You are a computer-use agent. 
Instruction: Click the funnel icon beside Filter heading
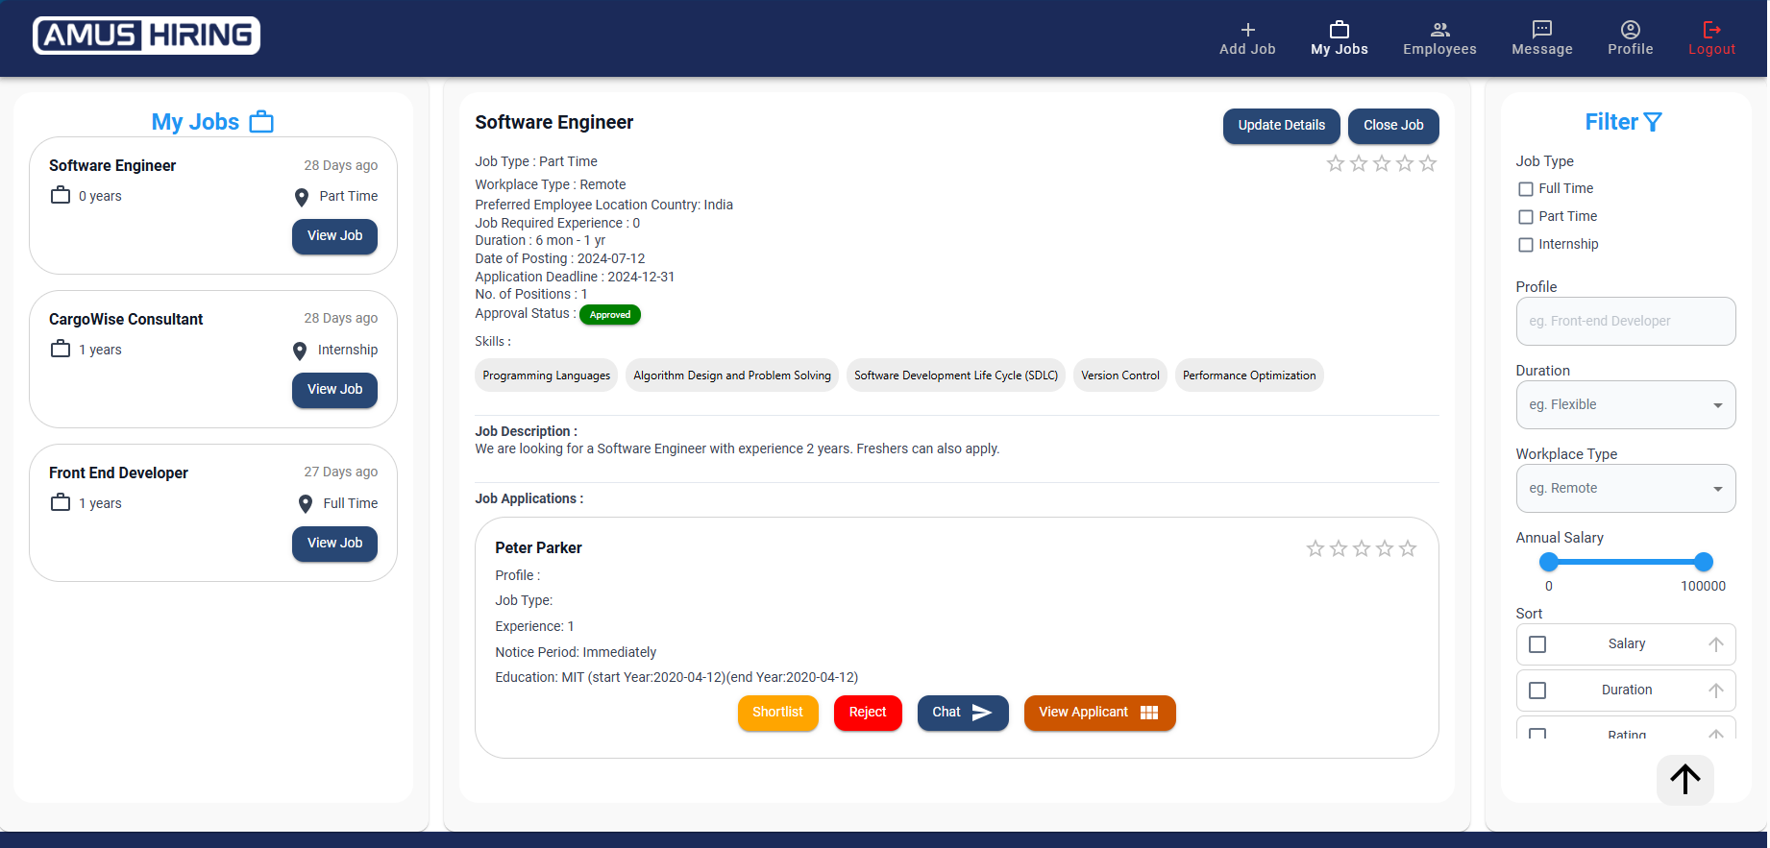[1655, 122]
